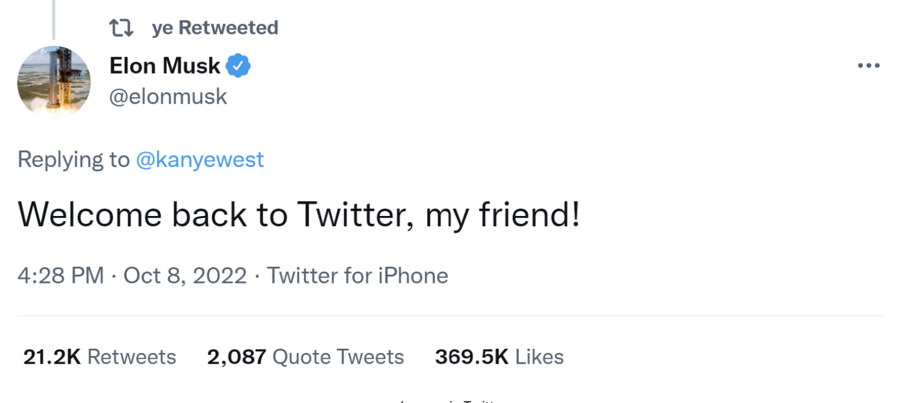The width and height of the screenshot is (906, 403).
Task: Open the "Twitter for iPhone" source link
Action: coord(358,276)
